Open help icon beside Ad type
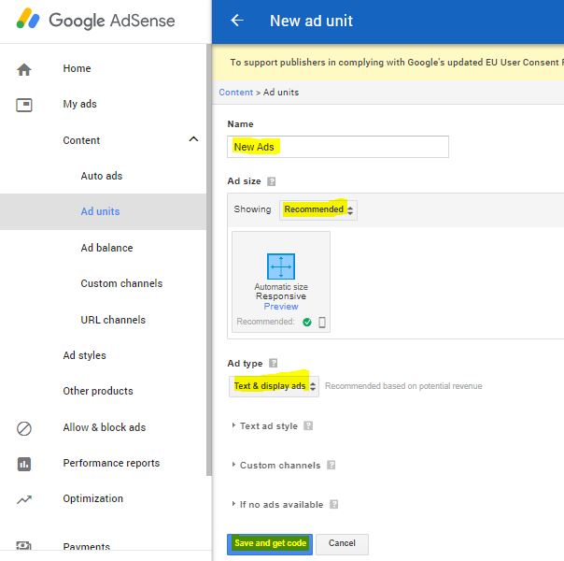564x561 pixels. click(x=273, y=363)
